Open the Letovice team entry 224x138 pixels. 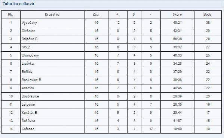pos(28,105)
